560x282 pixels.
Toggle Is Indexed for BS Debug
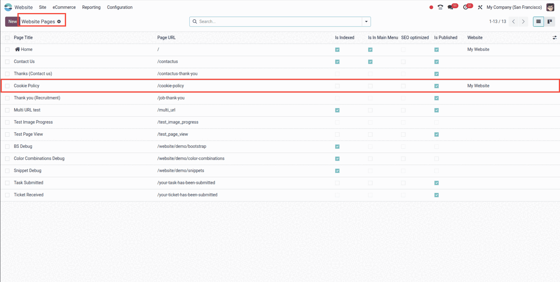pos(337,147)
